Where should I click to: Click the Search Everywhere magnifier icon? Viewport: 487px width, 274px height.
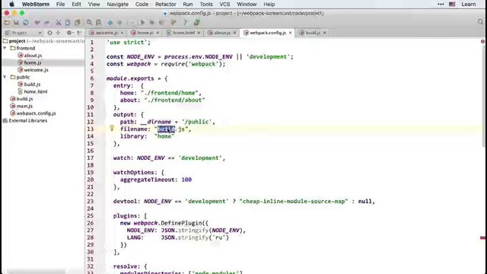(x=481, y=22)
